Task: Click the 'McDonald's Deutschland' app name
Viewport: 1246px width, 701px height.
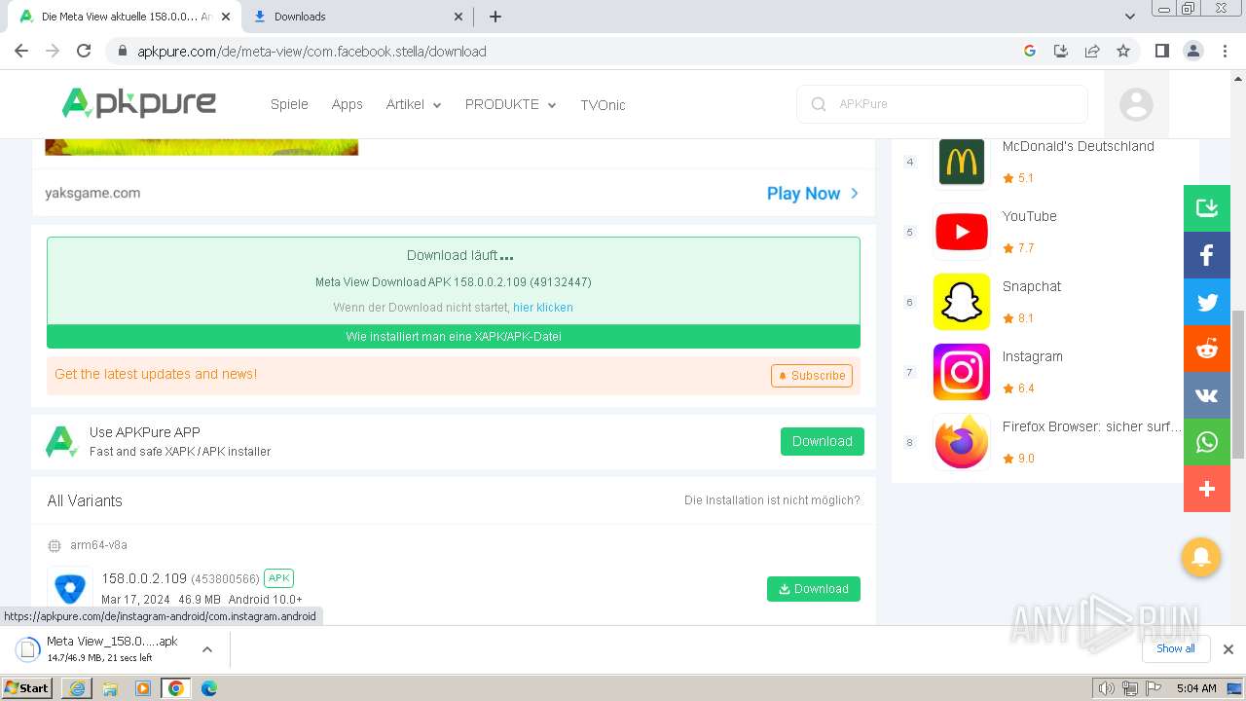Action: (x=1079, y=146)
